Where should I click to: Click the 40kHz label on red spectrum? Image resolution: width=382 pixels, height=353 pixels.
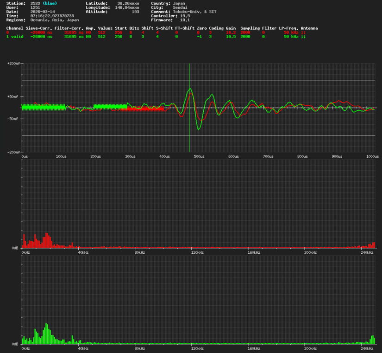point(83,252)
